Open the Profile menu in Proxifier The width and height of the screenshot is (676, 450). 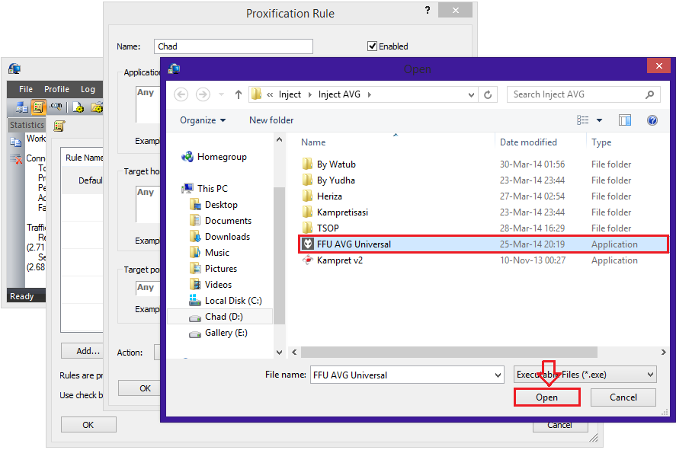pyautogui.click(x=56, y=89)
